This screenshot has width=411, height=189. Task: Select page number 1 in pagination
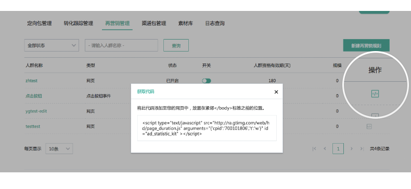[338, 149]
